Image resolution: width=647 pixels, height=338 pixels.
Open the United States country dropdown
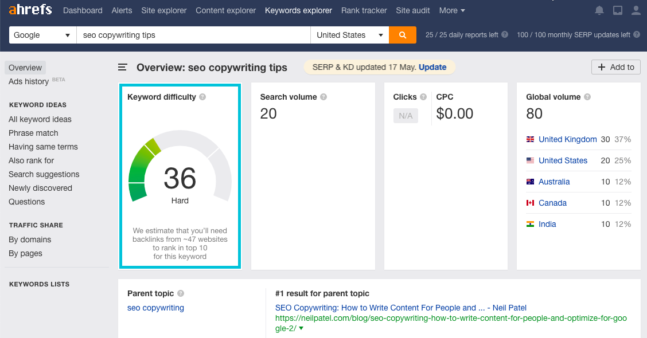click(349, 35)
